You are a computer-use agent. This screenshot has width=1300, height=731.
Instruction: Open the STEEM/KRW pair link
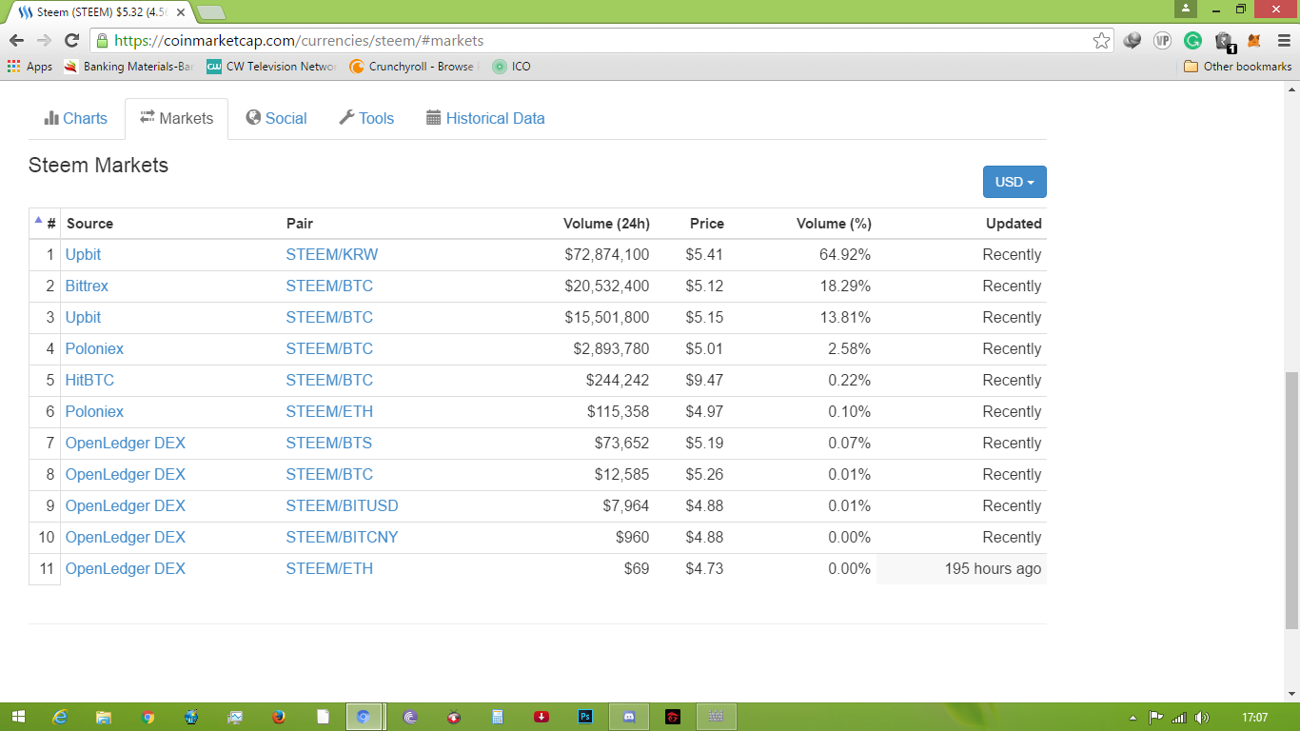coord(332,254)
